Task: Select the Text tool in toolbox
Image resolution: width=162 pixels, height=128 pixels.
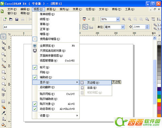Action: [x=3, y=95]
